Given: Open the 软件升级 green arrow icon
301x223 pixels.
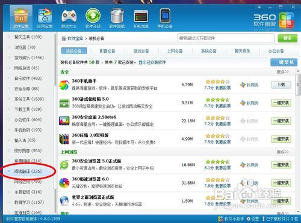Looking at the screenshot, I should tap(93, 18).
